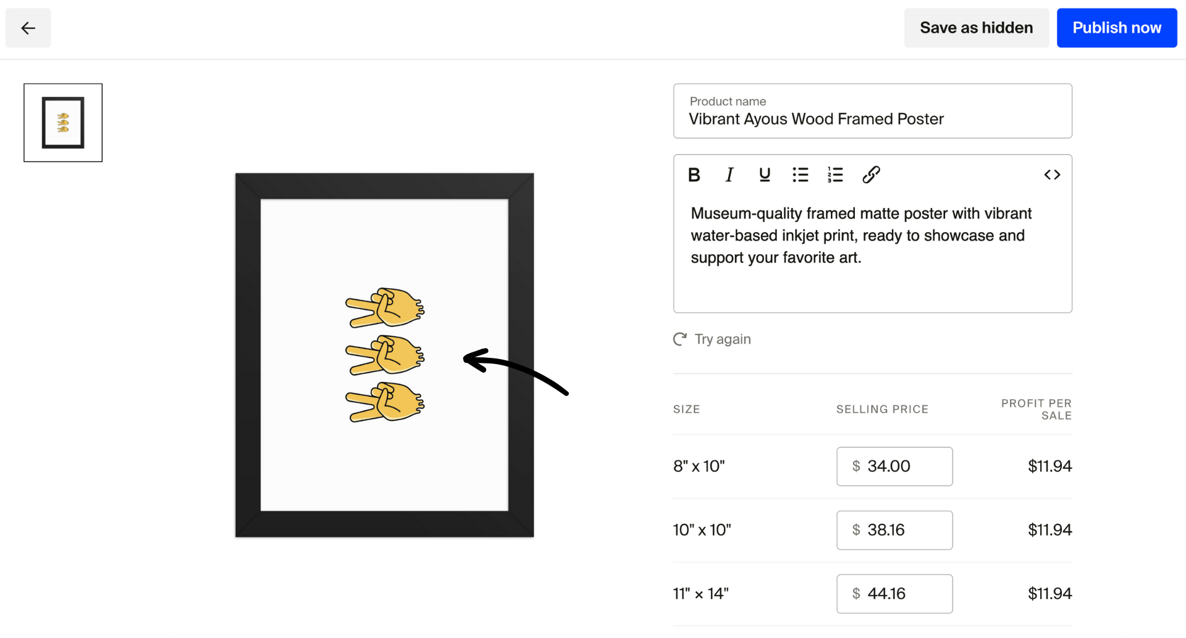Insert a bulleted list in the description
This screenshot has width=1186, height=638.
pyautogui.click(x=800, y=175)
